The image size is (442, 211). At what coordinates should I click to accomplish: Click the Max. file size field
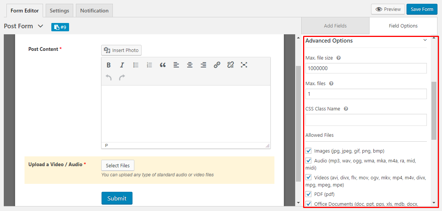tap(366, 68)
